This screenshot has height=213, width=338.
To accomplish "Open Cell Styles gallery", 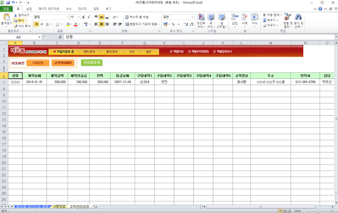I will point(222,21).
